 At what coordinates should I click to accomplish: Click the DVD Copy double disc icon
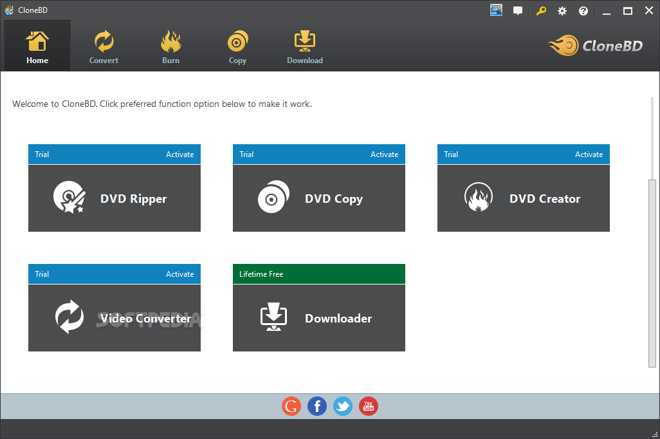273,196
